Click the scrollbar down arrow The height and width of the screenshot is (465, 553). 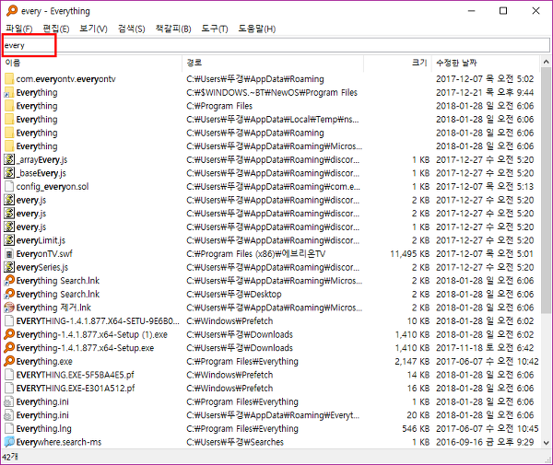pos(546,443)
